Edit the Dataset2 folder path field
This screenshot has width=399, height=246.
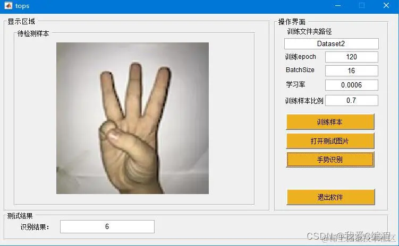(332, 43)
